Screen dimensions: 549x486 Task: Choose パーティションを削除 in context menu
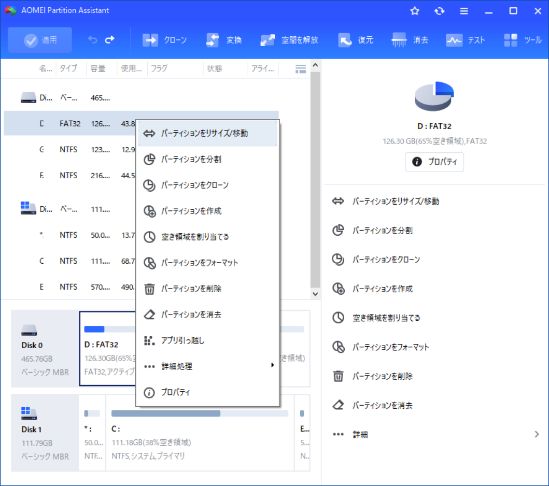point(208,289)
